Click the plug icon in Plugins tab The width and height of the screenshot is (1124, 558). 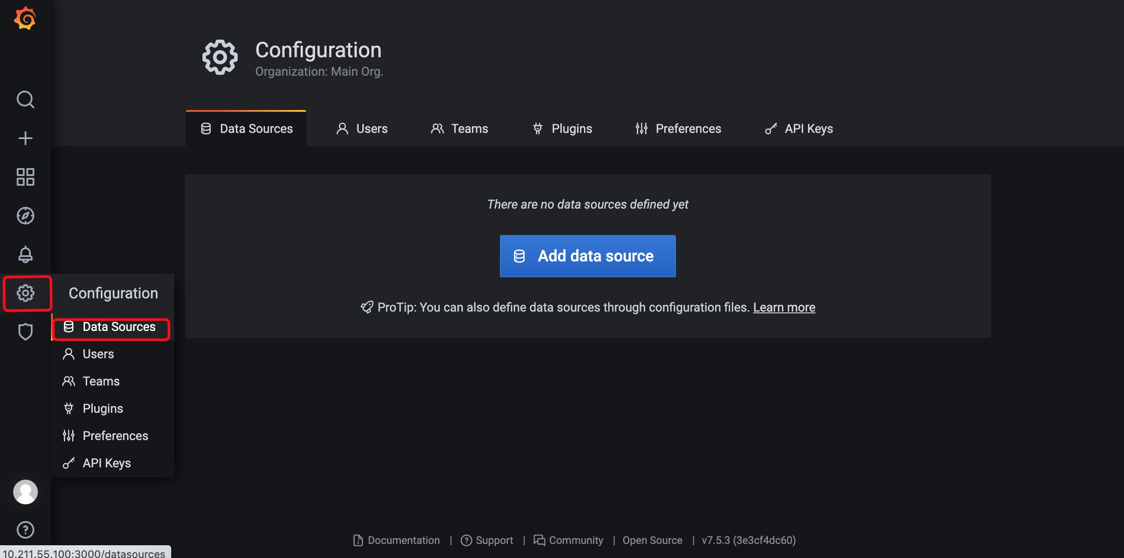click(x=537, y=128)
